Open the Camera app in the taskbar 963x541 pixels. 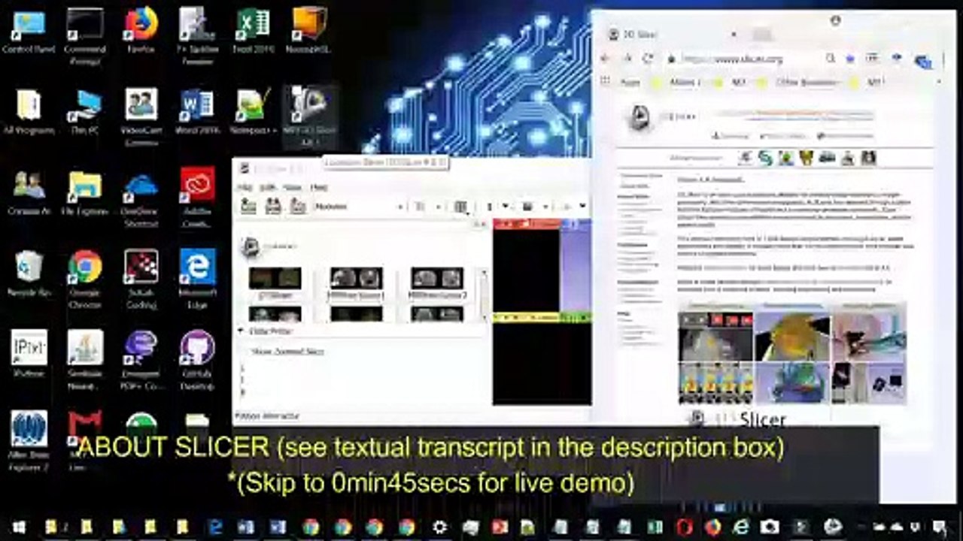770,527
